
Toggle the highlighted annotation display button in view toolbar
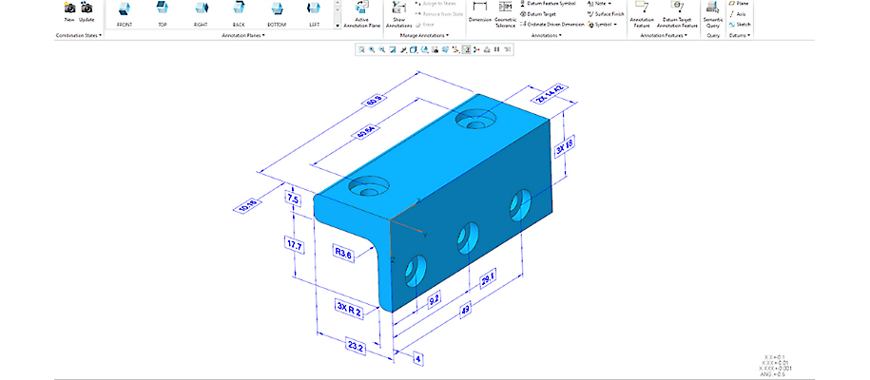[466, 50]
